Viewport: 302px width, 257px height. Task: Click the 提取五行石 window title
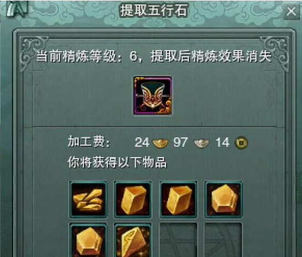click(154, 10)
